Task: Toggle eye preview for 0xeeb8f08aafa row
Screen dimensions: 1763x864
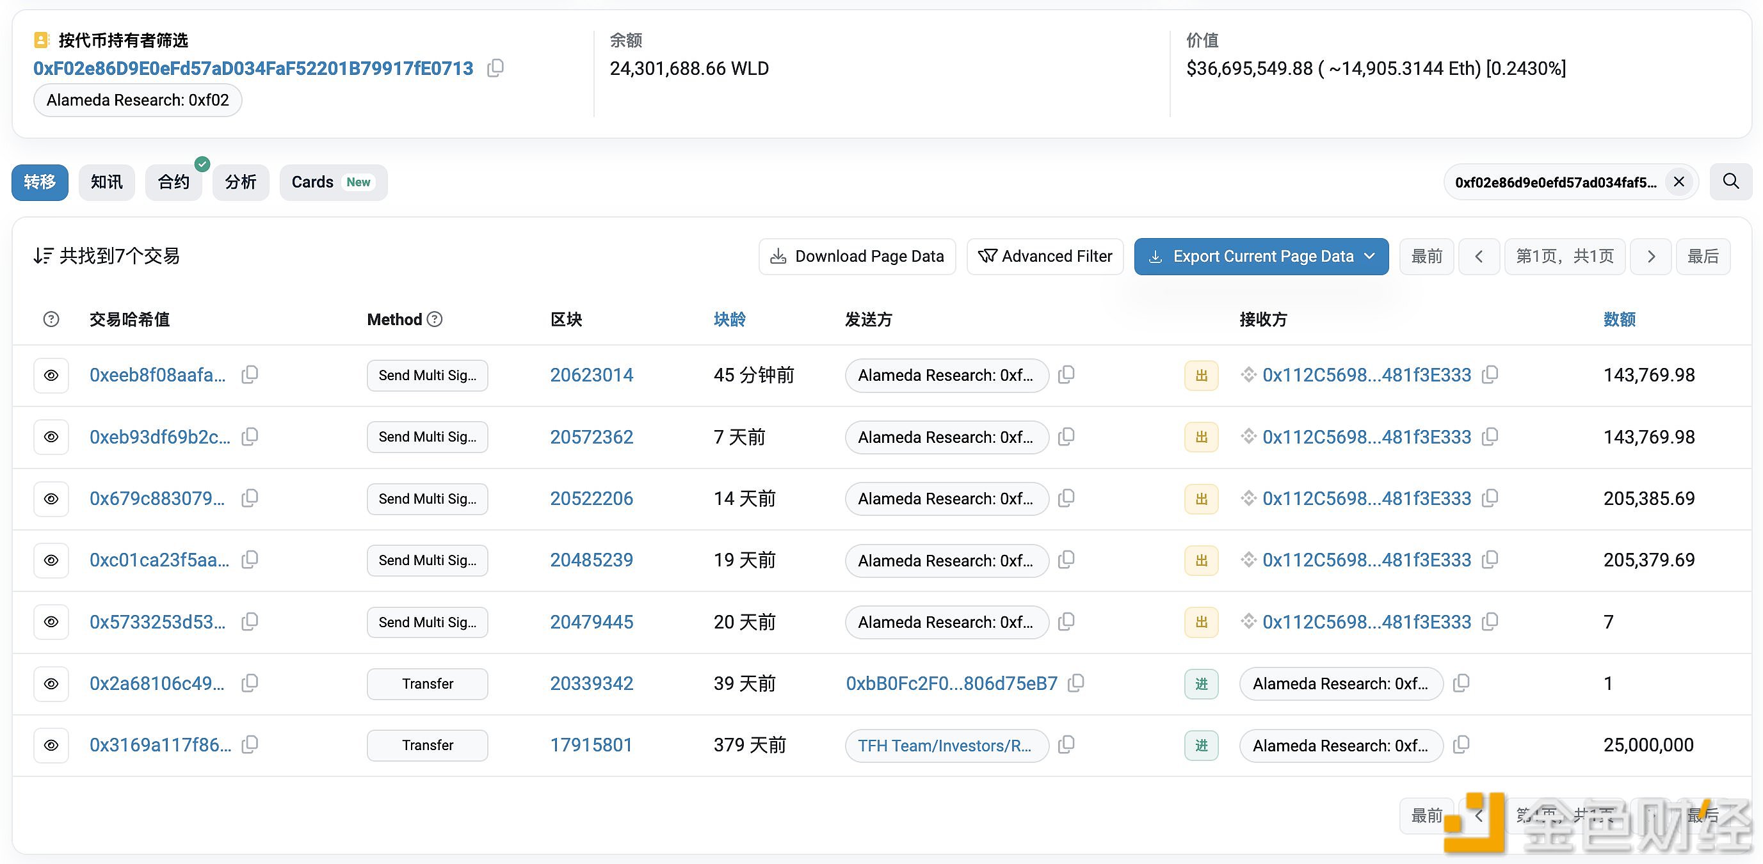Action: (x=51, y=375)
